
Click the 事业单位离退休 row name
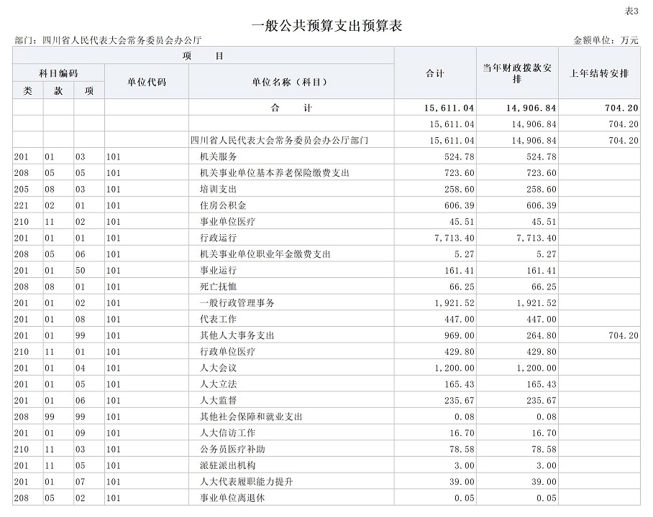(x=232, y=497)
